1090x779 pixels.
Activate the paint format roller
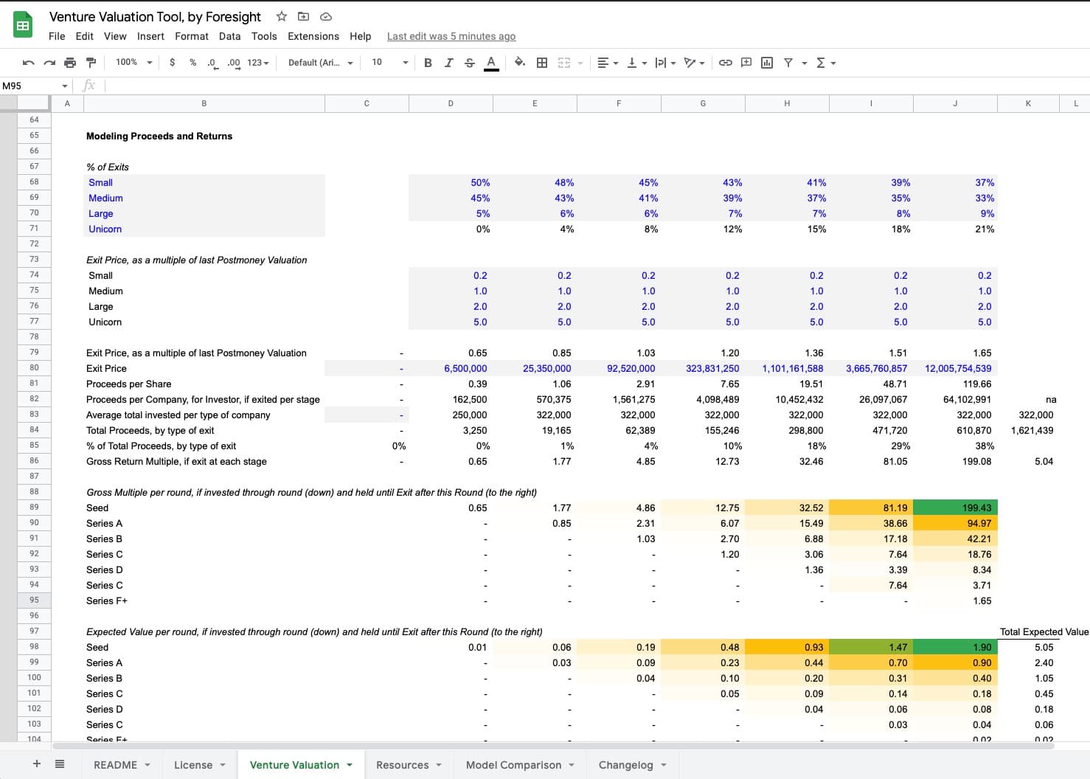[91, 63]
